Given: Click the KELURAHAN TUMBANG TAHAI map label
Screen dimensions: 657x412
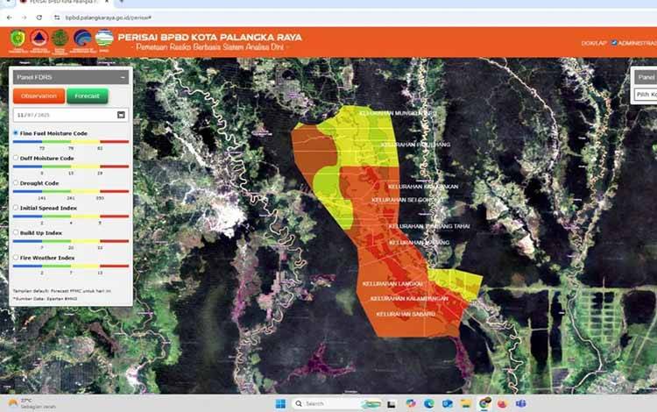Looking at the screenshot, I should 429,226.
